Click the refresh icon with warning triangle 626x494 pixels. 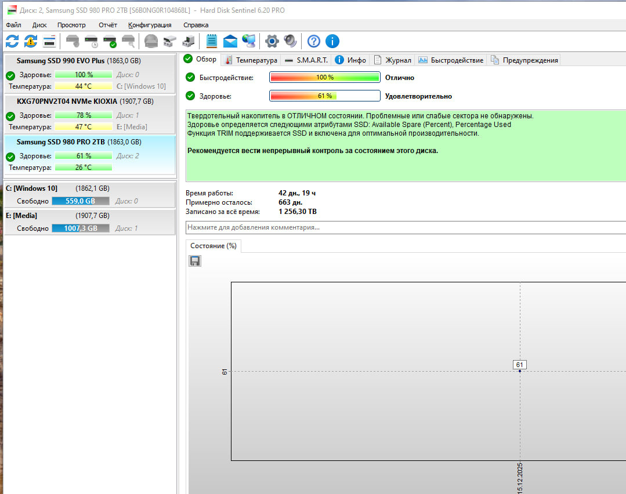31,41
